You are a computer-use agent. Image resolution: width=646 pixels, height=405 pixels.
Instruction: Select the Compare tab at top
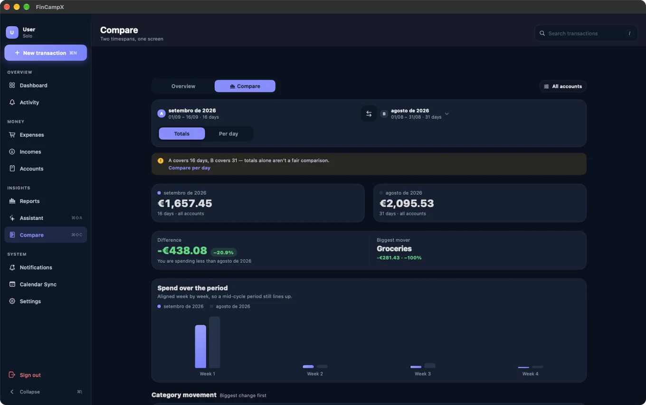245,86
